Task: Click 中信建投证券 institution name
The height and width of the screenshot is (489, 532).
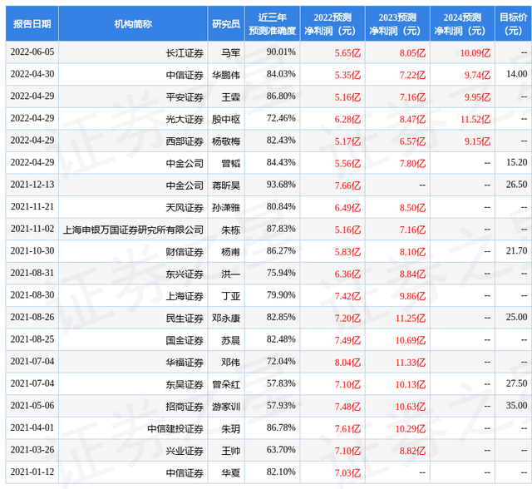Action: (x=175, y=429)
